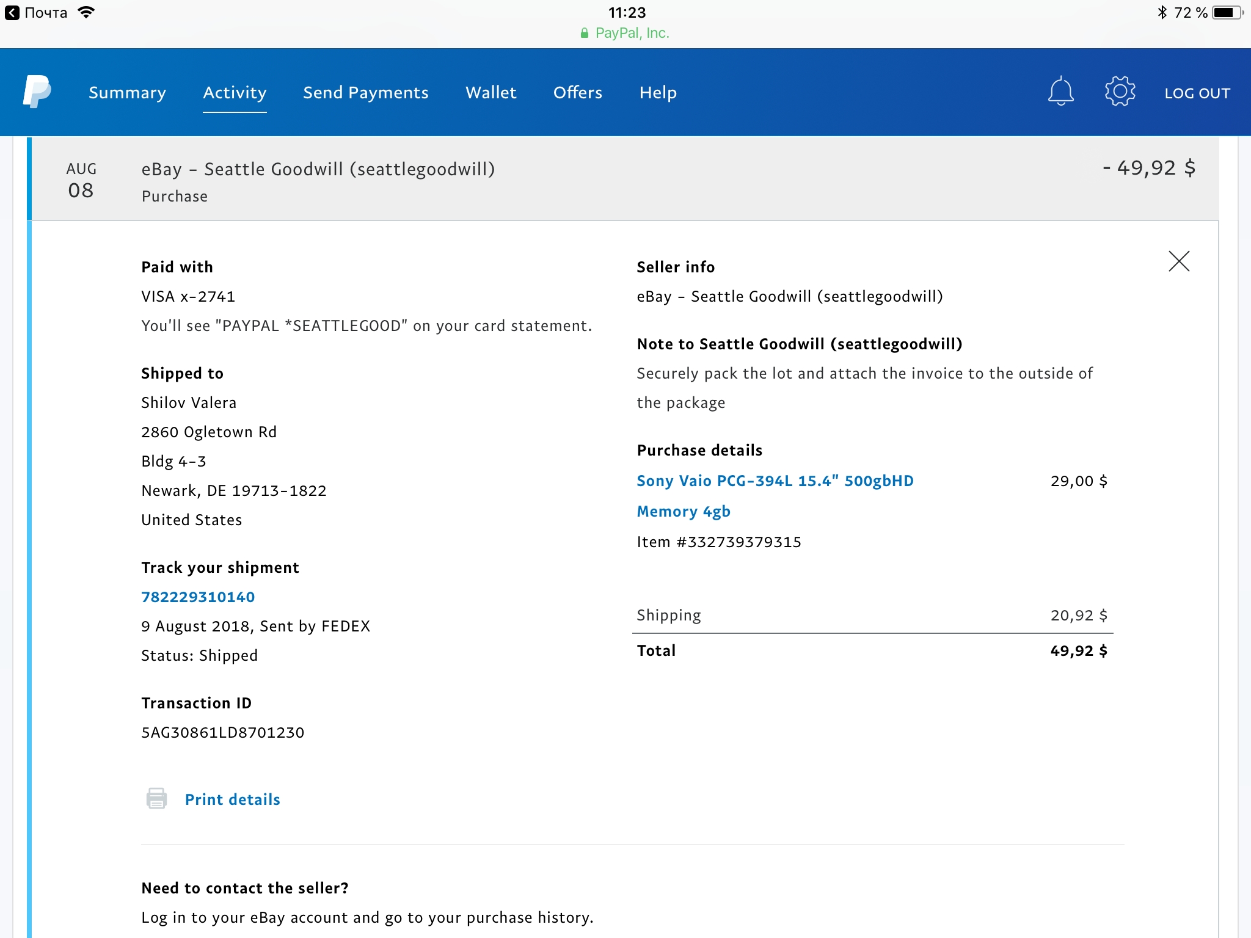Collapse the Aug 08 transaction header row
Screen dimensions: 1251x938
[x=624, y=179]
